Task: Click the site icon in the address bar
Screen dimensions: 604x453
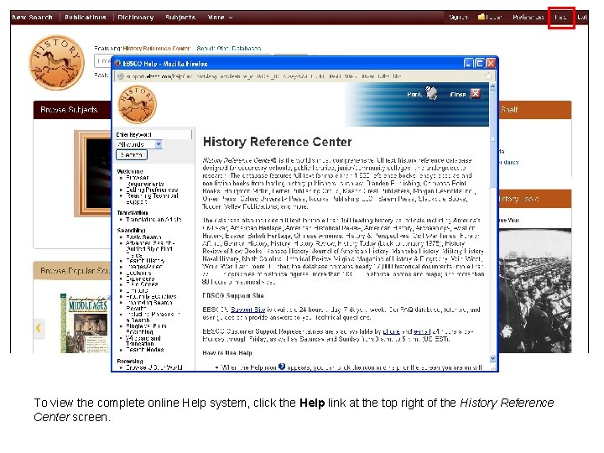Action: click(121, 76)
